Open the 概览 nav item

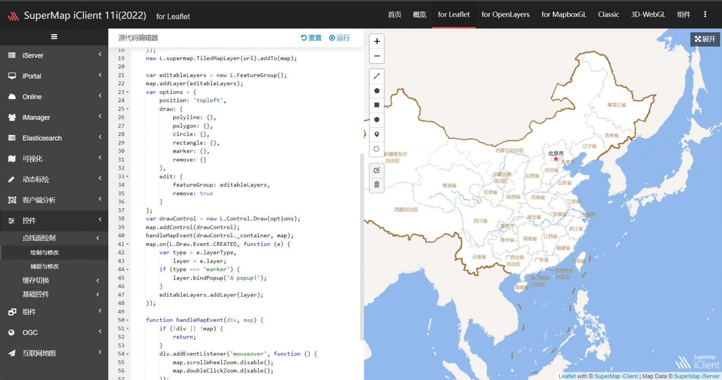(420, 14)
